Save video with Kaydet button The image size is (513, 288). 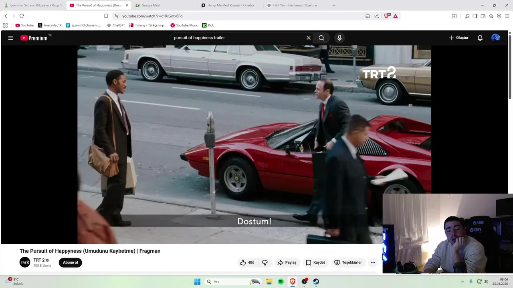tap(315, 262)
